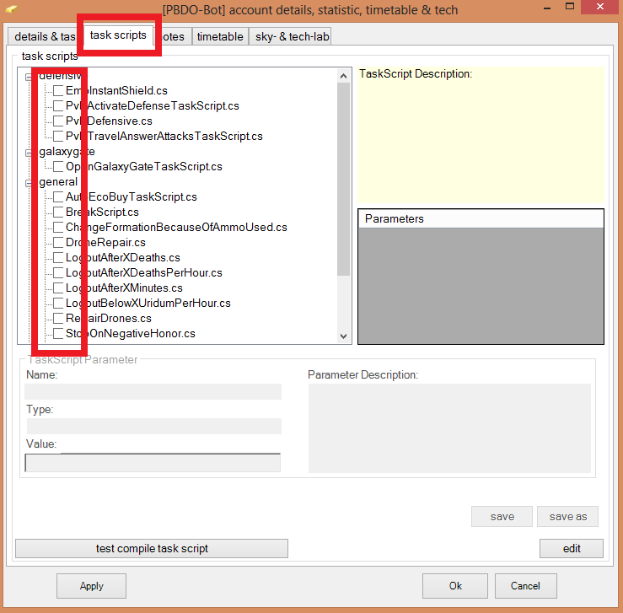
Task: Collapse the galaxygate tree group
Action: (x=30, y=152)
